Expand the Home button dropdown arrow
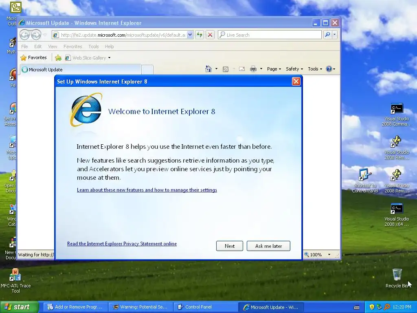The width and height of the screenshot is (417, 313). pyautogui.click(x=217, y=69)
